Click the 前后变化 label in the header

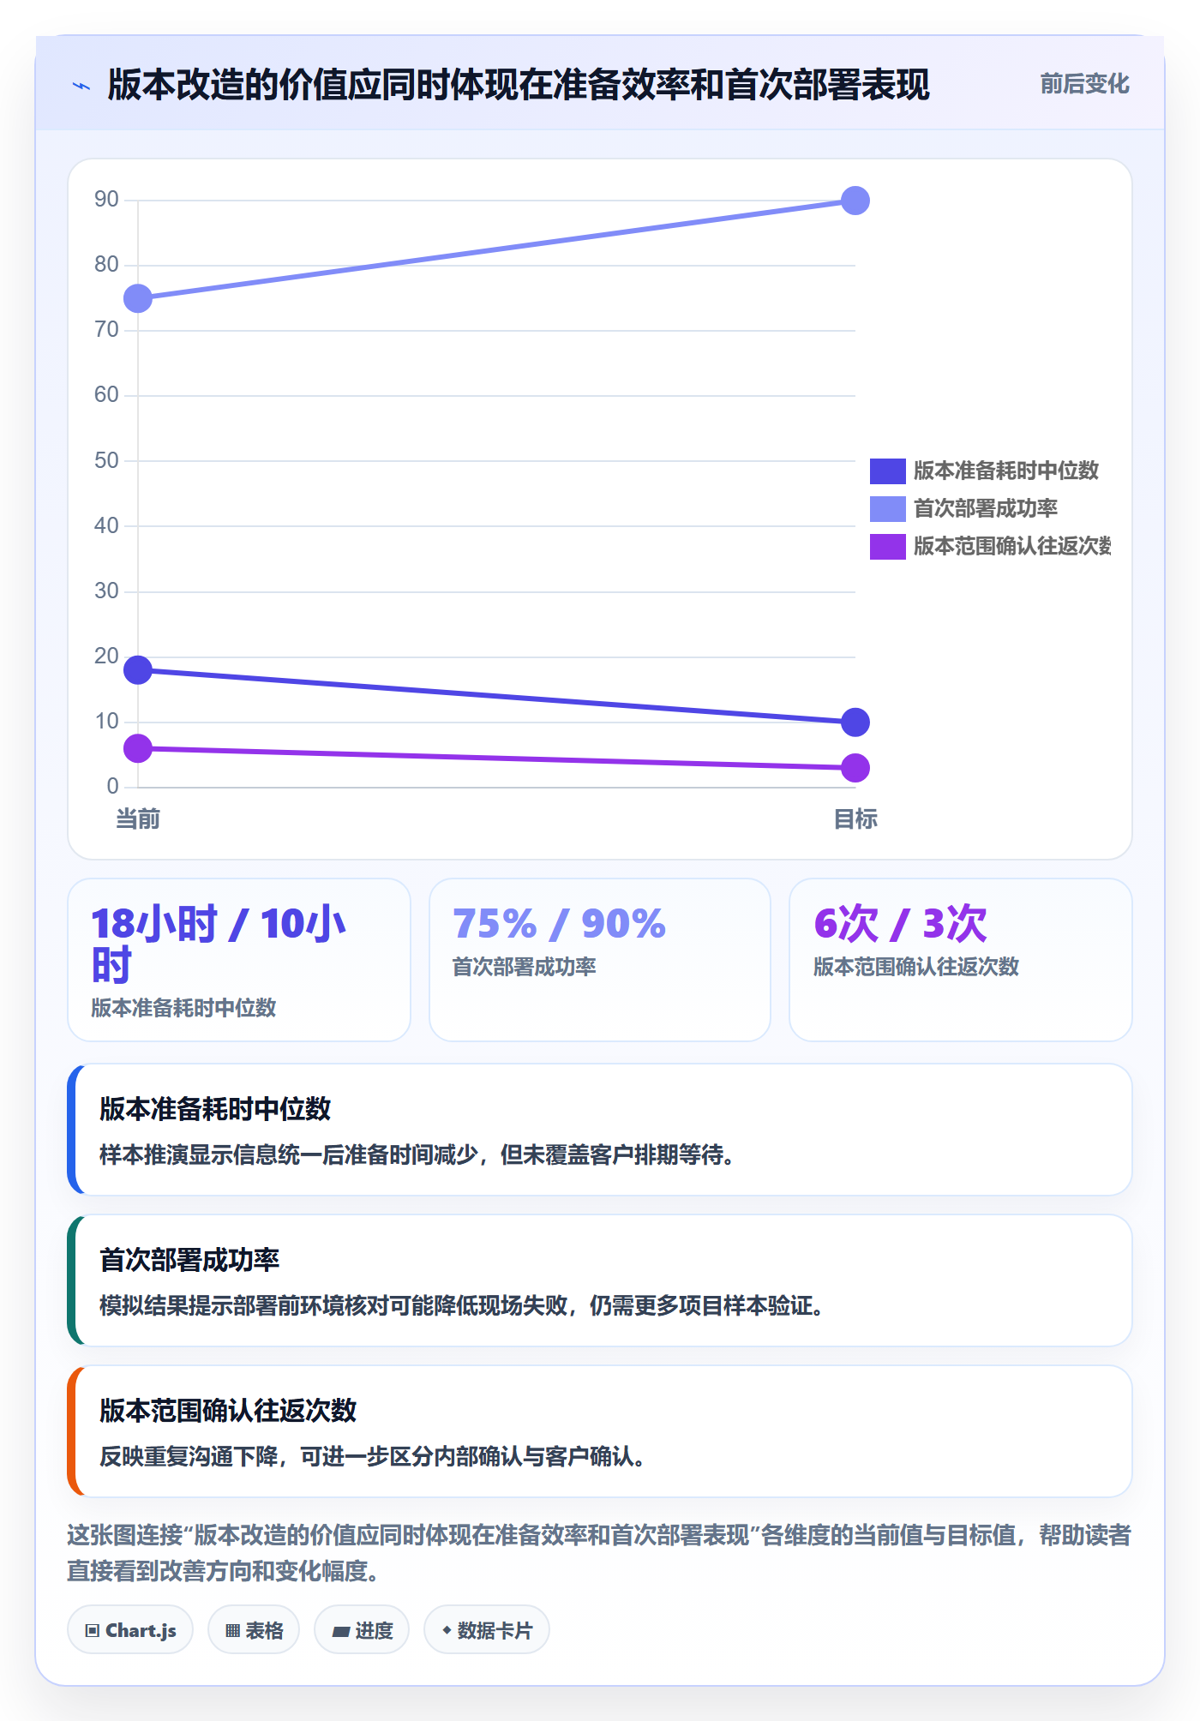pos(1085,84)
